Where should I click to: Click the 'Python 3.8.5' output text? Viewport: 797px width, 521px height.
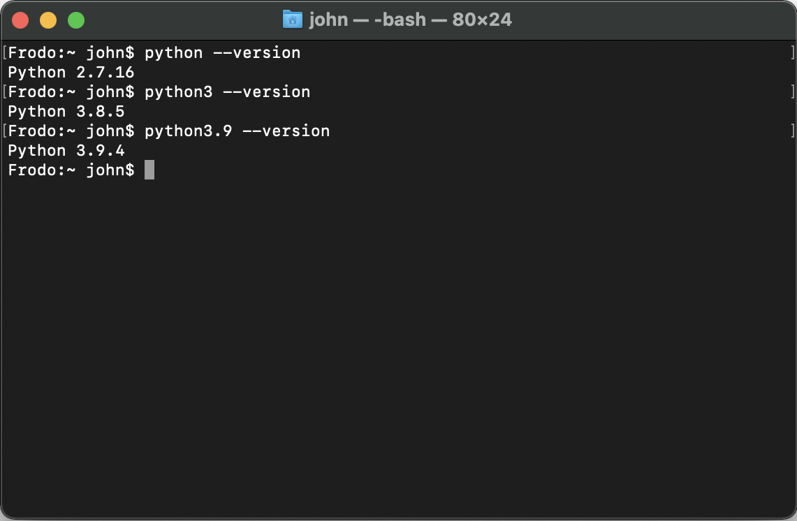pyautogui.click(x=66, y=111)
